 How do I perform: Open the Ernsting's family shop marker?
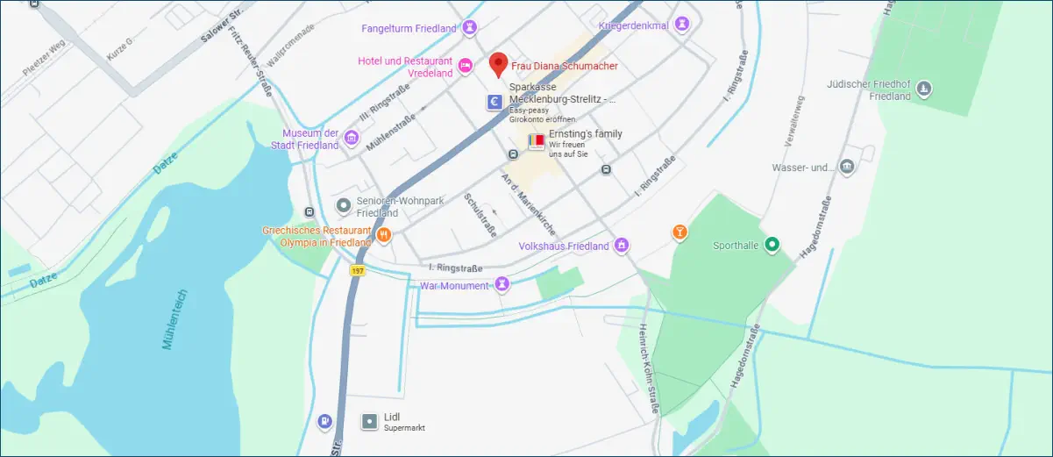click(x=536, y=140)
